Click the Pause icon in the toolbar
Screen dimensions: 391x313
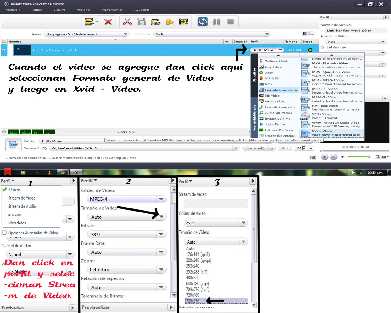(217, 22)
